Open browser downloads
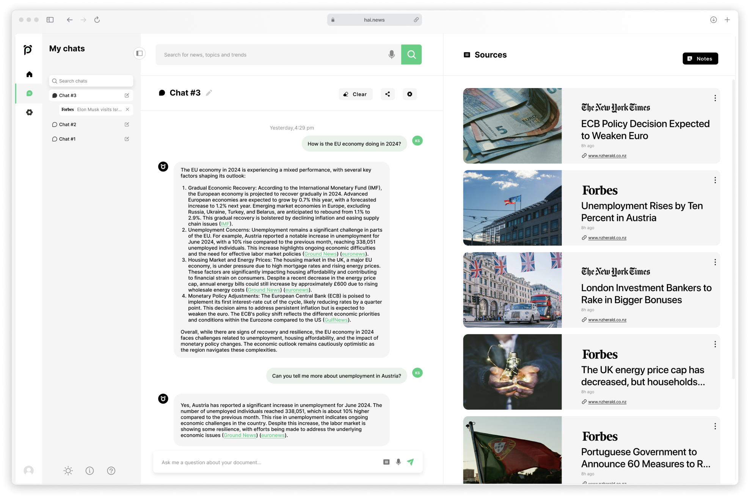The height and width of the screenshot is (498, 750). (713, 20)
